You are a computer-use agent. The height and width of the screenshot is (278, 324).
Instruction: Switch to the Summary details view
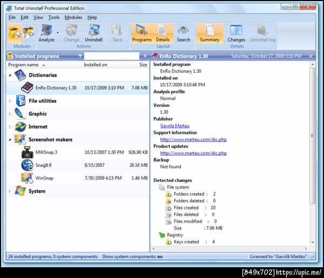tap(210, 33)
